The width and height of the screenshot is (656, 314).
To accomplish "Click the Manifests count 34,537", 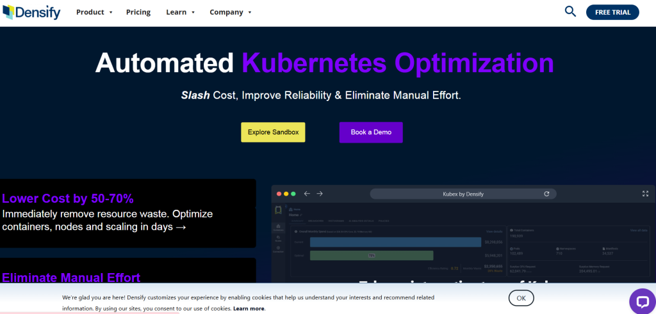I will click(607, 253).
